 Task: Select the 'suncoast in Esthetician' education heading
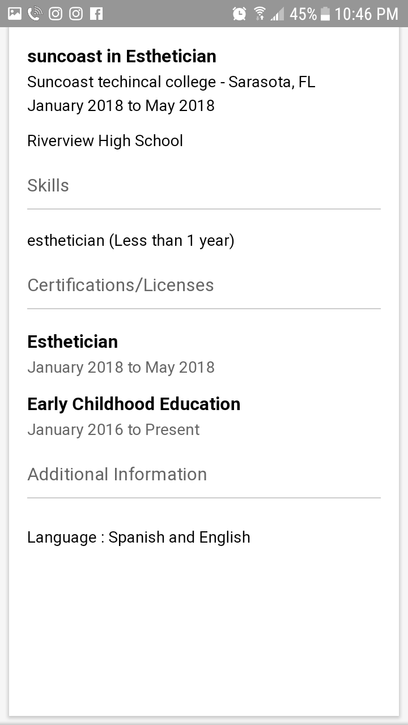tap(122, 57)
